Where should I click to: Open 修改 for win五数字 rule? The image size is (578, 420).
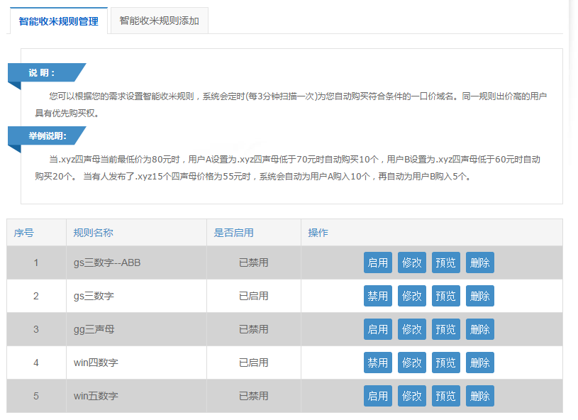(x=411, y=396)
